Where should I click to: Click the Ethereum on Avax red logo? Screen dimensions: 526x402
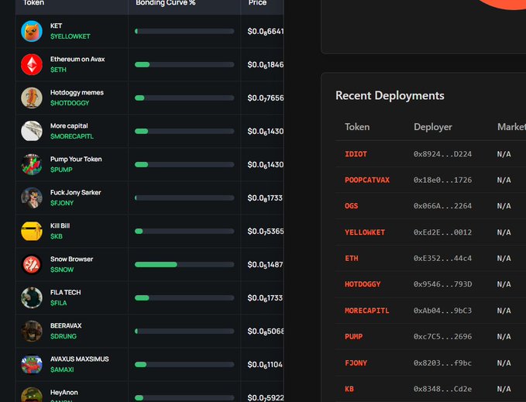coord(32,64)
